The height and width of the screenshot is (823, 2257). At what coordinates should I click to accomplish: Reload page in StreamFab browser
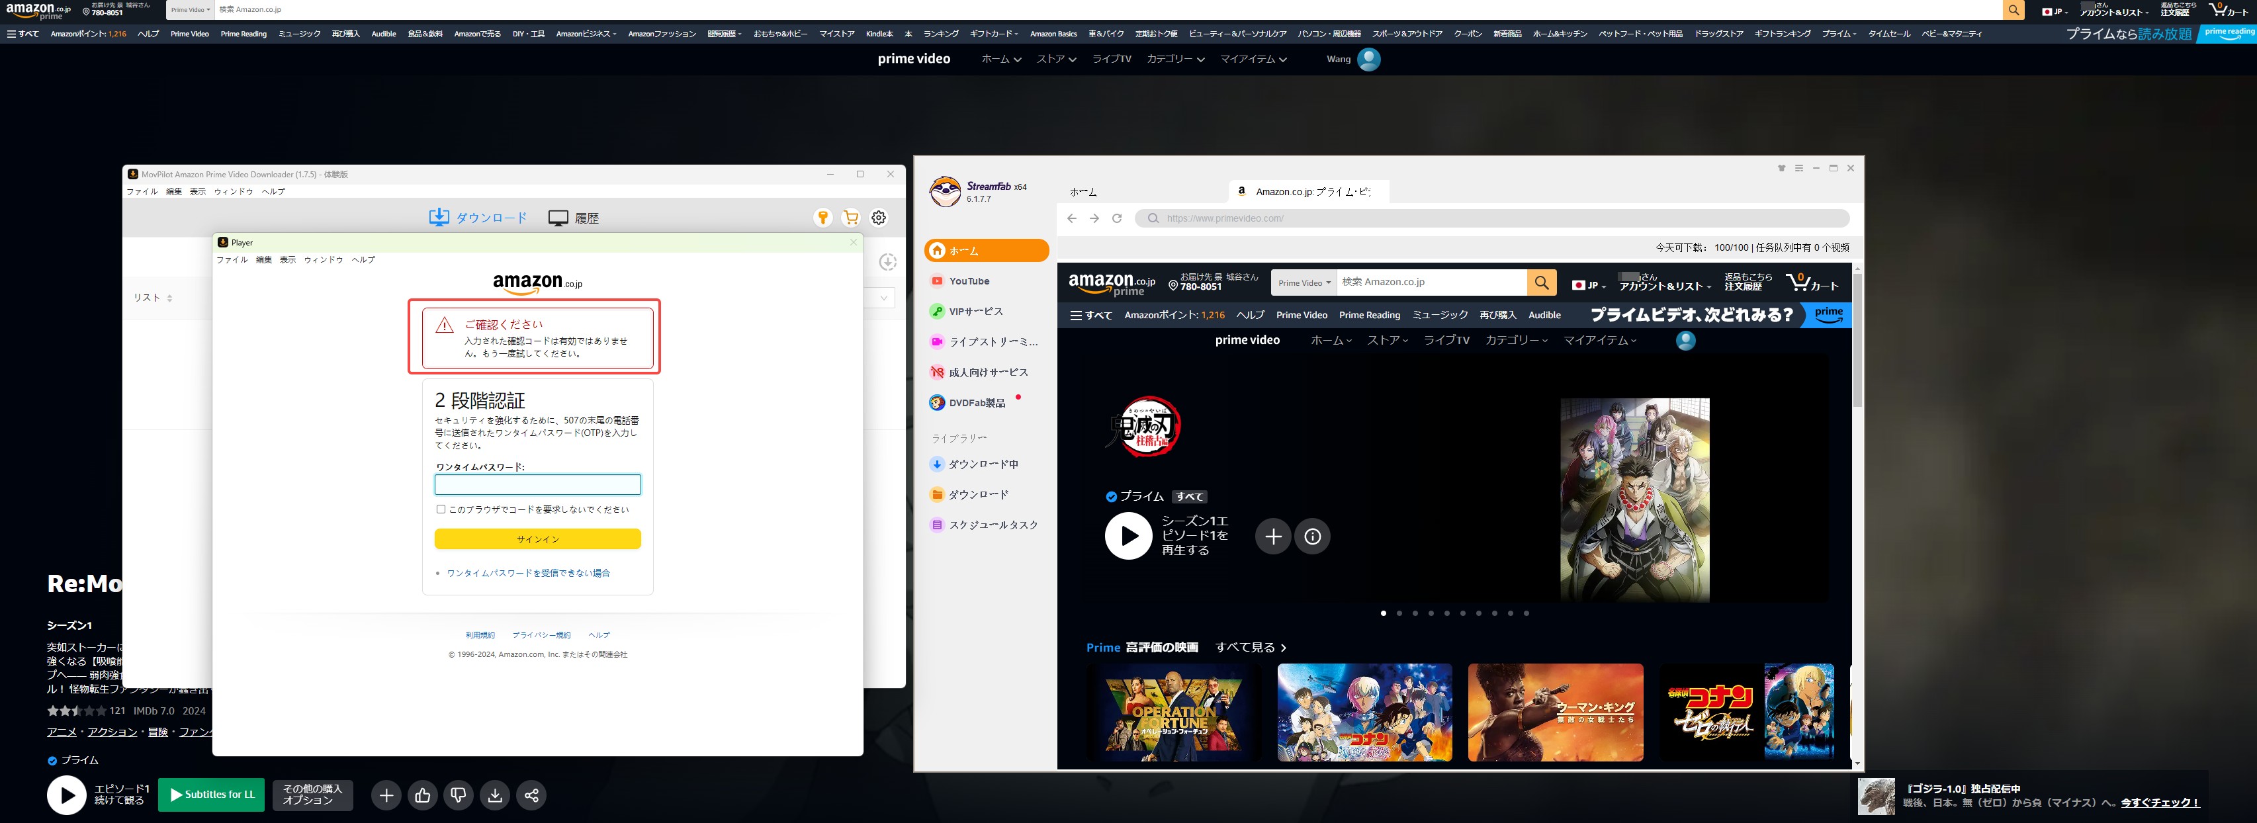pos(1117,218)
